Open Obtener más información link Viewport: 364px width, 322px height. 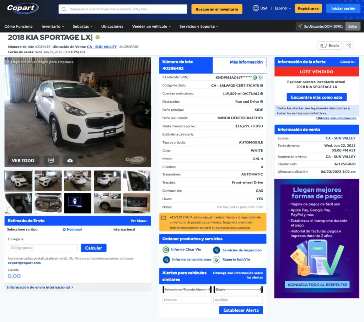coord(336,118)
